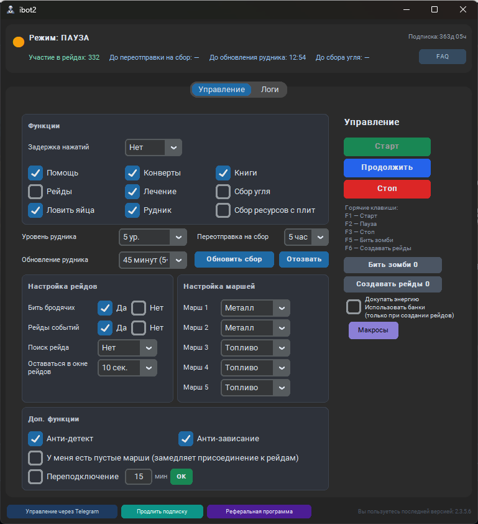478x524 pixels.
Task: Switch to the Логи tab
Action: point(270,90)
